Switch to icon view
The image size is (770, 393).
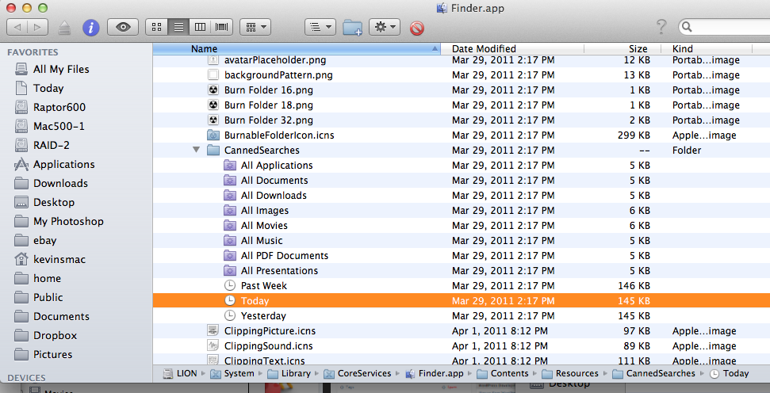tap(157, 27)
